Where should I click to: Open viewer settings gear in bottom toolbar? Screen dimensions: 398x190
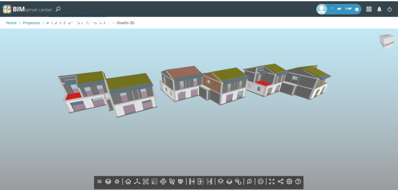click(289, 181)
